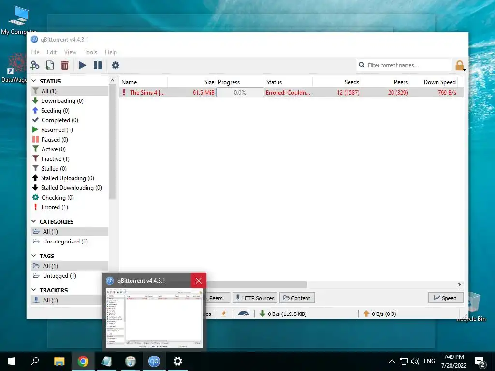This screenshot has width=495, height=371.
Task: Click the sidebar scroll up arrow
Action: pos(112,81)
